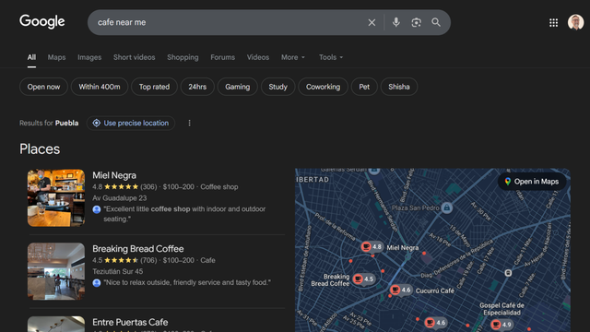Click the 'Results for Puebla' text

tap(49, 123)
